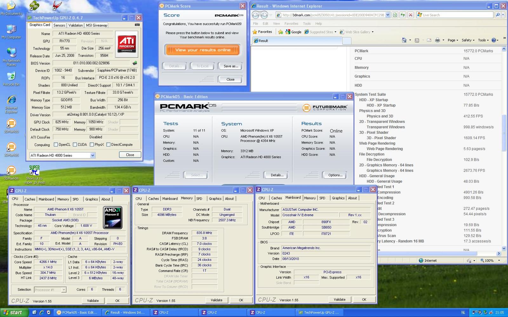Click the IE Feeds RSS icon
The height and width of the screenshot is (317, 508).
tap(417, 40)
